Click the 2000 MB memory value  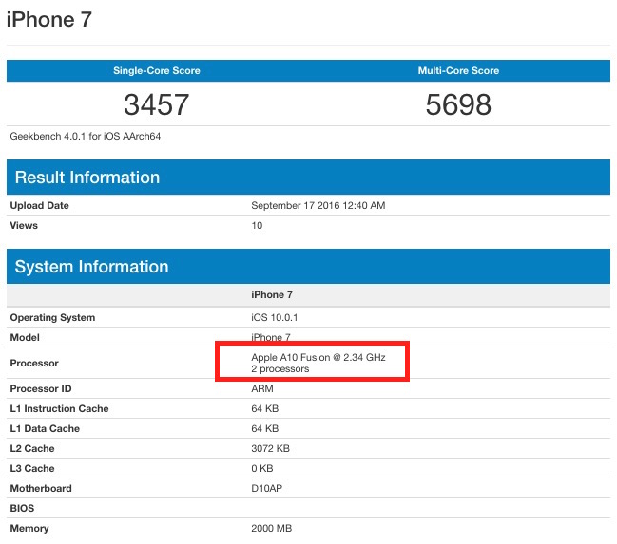pyautogui.click(x=270, y=529)
